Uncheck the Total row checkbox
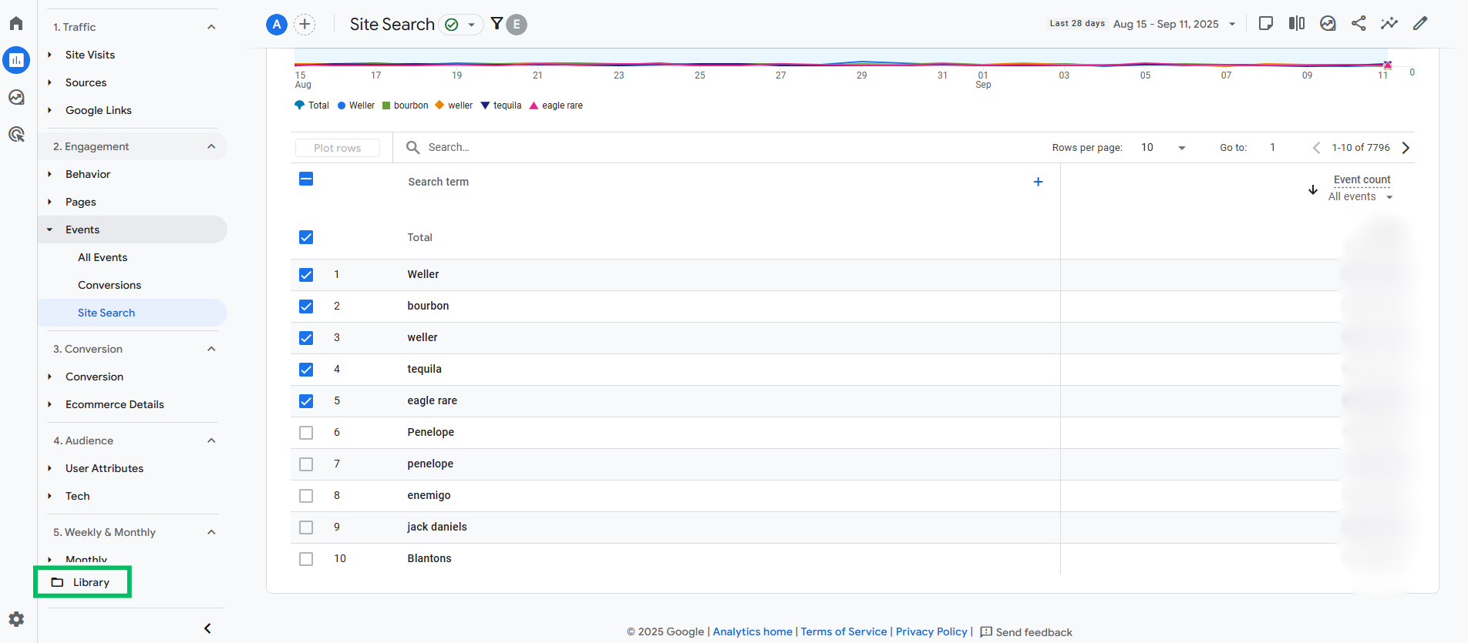This screenshot has height=643, width=1468. [x=306, y=237]
